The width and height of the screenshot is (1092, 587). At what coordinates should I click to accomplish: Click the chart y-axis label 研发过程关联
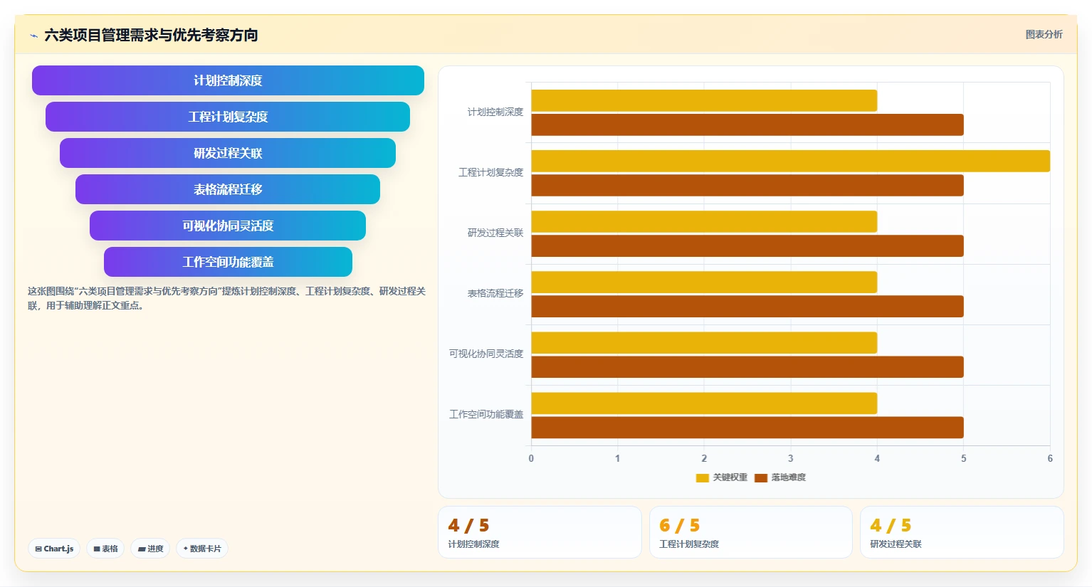[x=495, y=233]
